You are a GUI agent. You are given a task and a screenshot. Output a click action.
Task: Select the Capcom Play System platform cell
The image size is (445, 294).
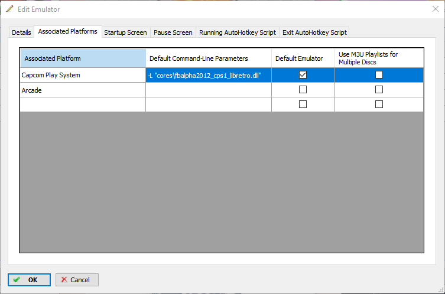pyautogui.click(x=82, y=75)
